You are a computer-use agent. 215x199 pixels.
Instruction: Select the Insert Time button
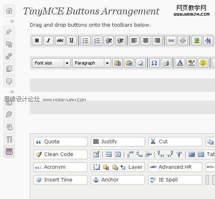click(61, 180)
